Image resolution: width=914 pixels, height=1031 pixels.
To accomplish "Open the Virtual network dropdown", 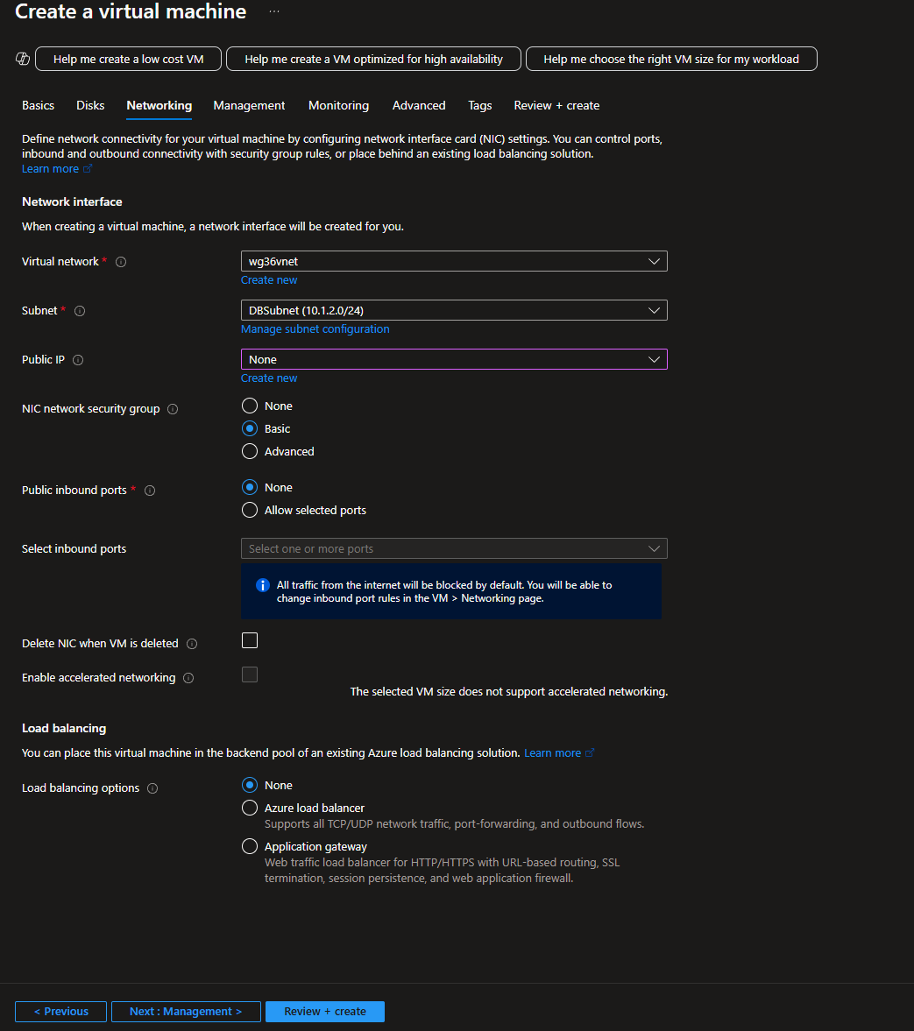I will [x=454, y=261].
